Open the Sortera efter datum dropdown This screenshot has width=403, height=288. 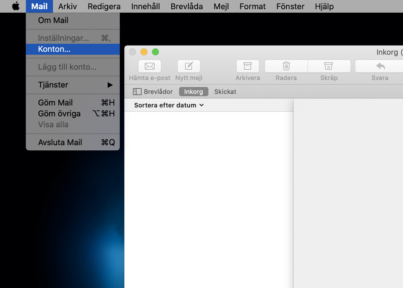(169, 105)
